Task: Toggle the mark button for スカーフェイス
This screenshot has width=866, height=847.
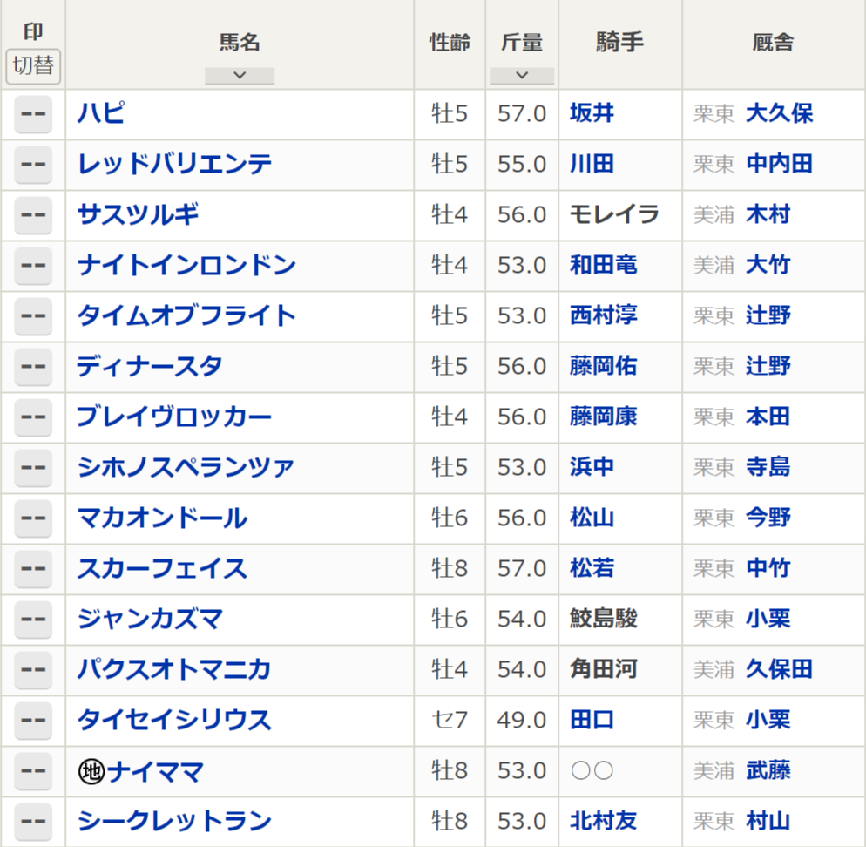Action: point(33,569)
